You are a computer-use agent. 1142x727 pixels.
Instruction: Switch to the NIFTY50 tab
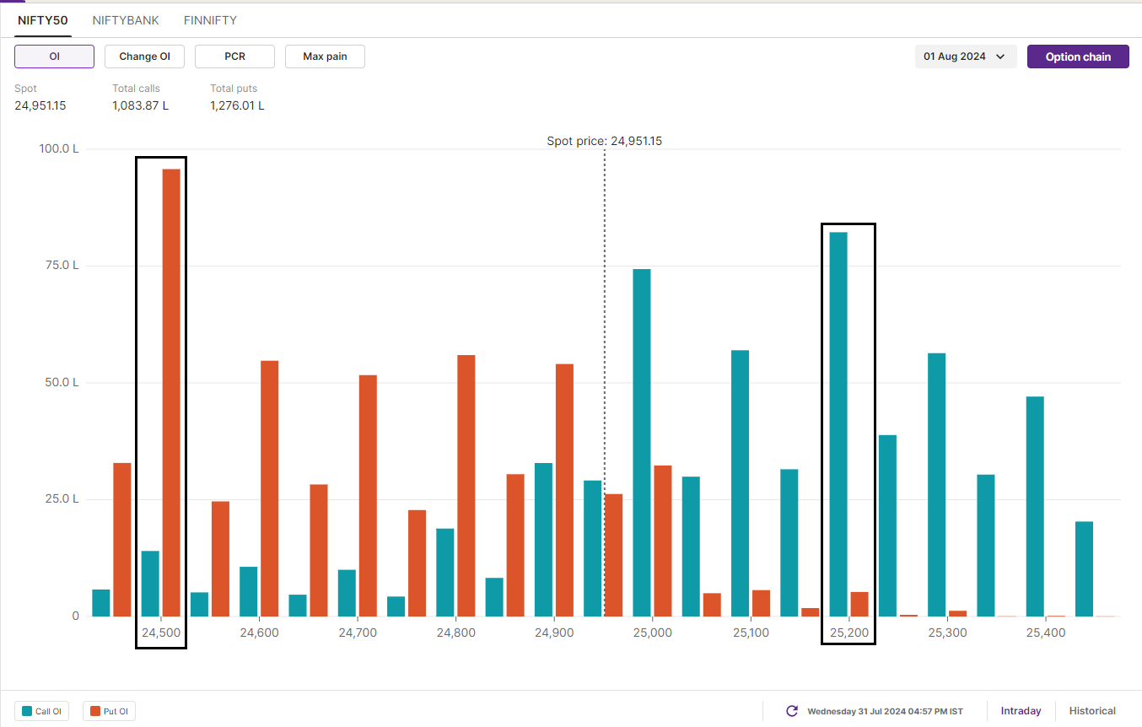43,20
